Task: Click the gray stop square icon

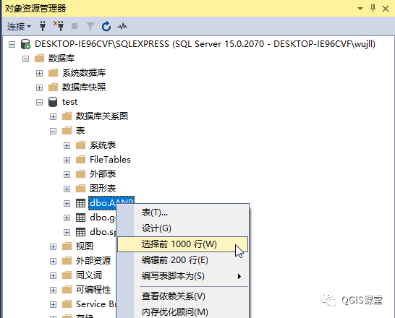Action: coord(75,26)
